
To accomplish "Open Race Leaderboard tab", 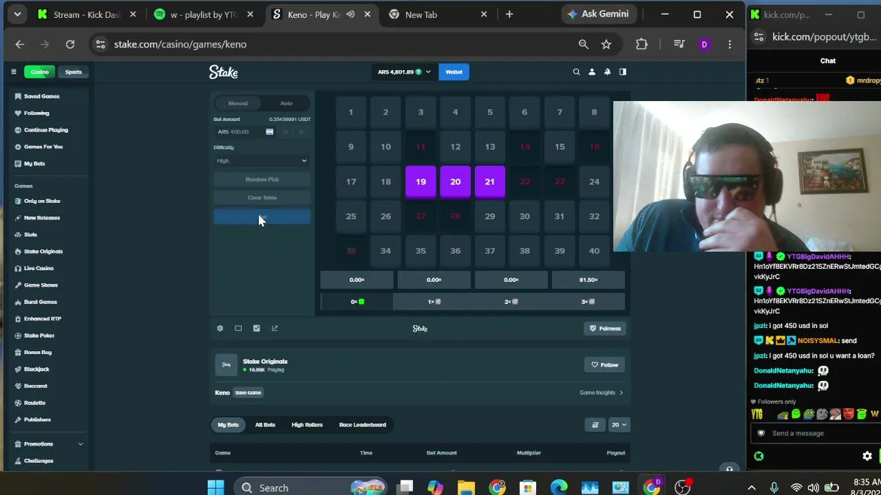I will click(x=363, y=425).
